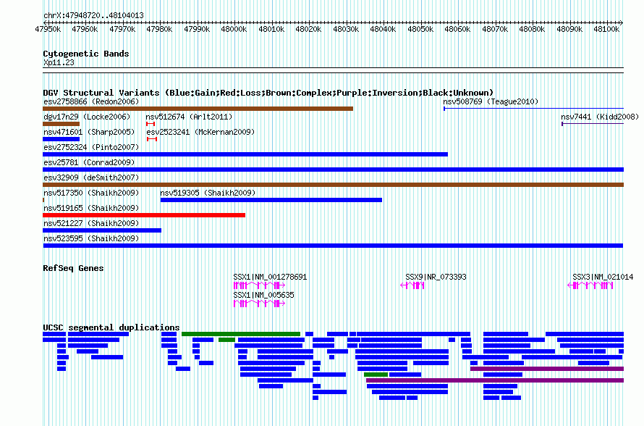644x426 pixels.
Task: Select the brown esv32909 complex bar
Action: (x=333, y=185)
